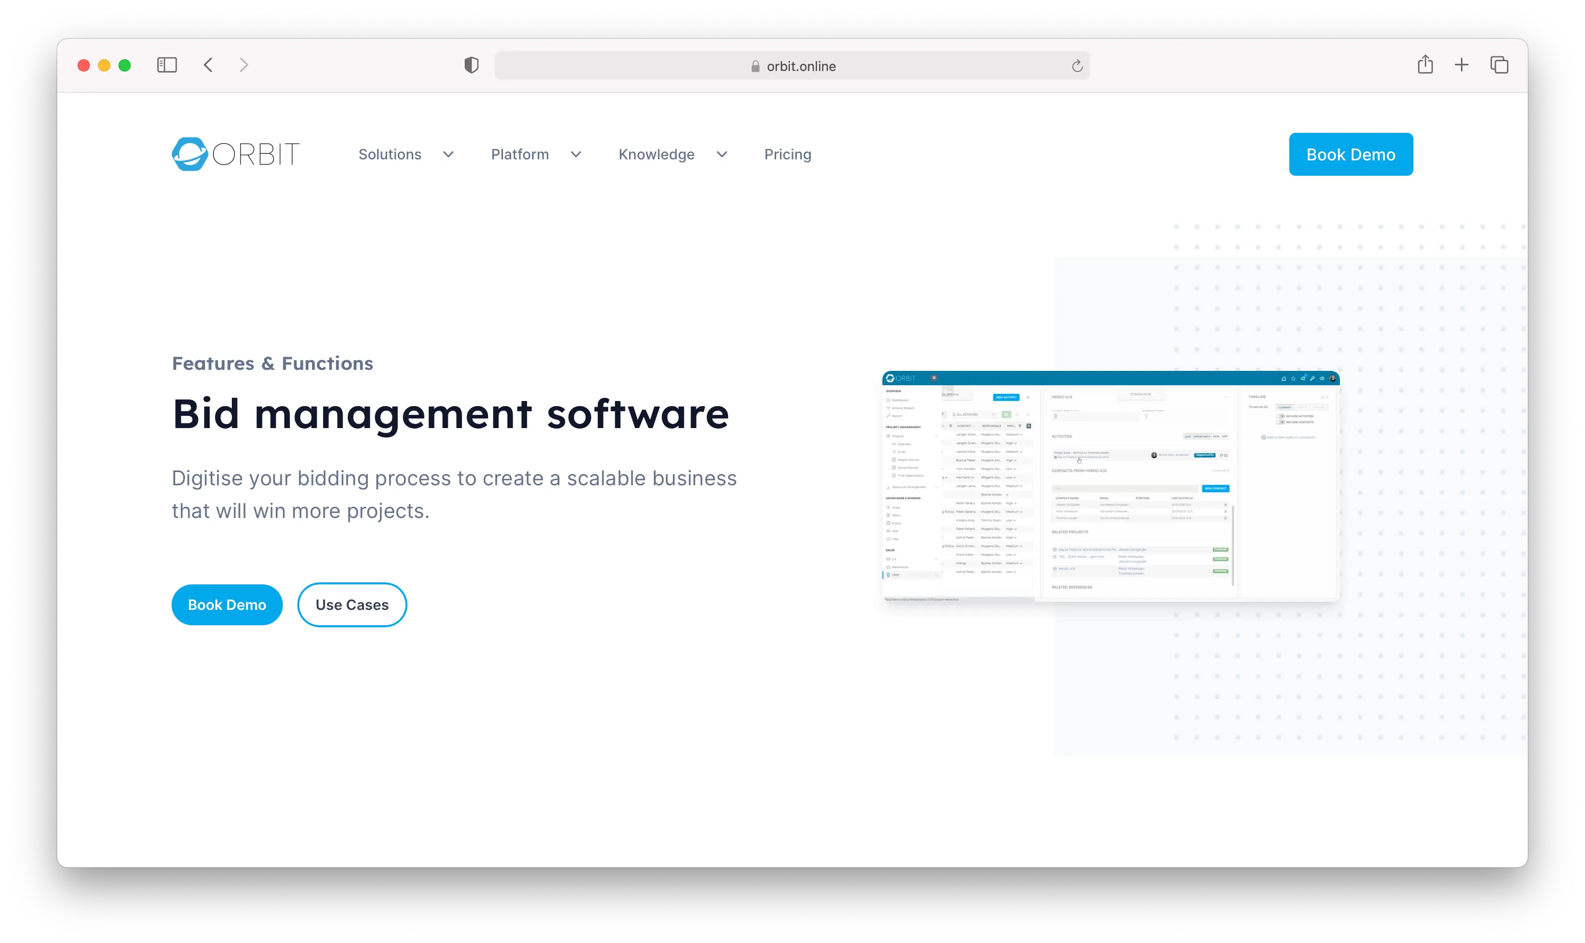Open the Solutions dropdown
Image resolution: width=1585 pixels, height=943 pixels.
click(390, 154)
